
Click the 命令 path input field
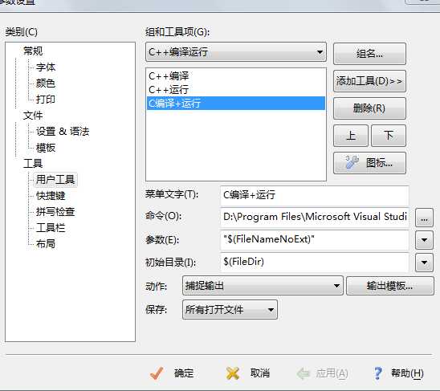(314, 217)
